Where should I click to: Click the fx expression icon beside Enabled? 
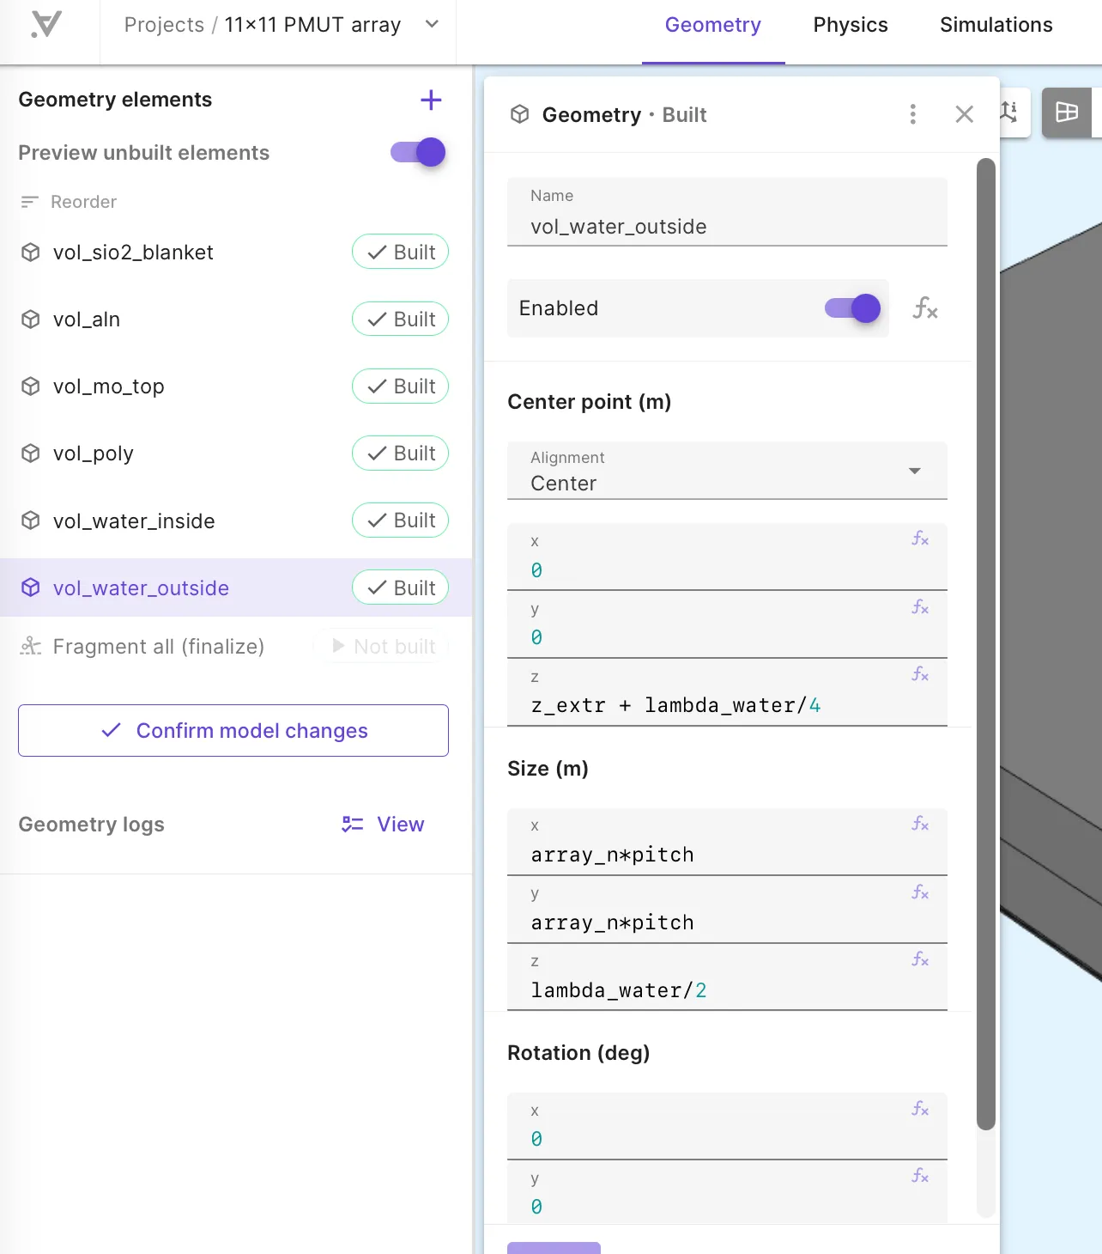[x=925, y=308]
